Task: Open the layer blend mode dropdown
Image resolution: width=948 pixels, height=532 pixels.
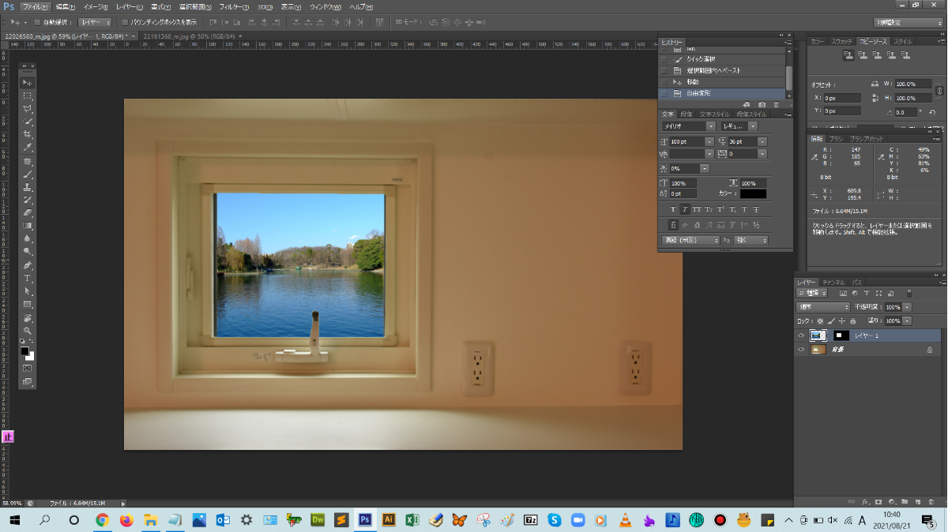Action: coord(822,307)
